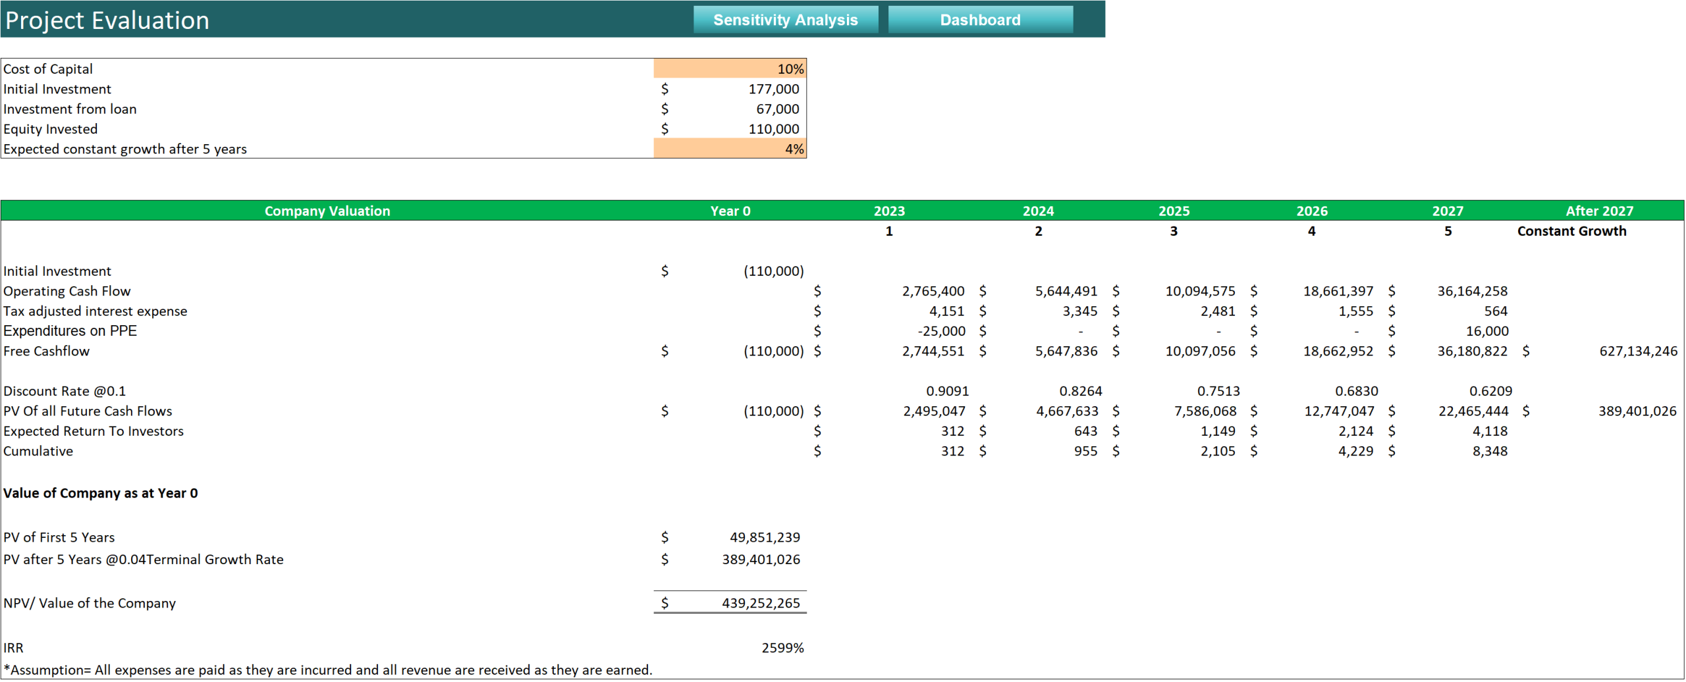
Task: Select the Free Cashflow label
Action: (x=46, y=351)
